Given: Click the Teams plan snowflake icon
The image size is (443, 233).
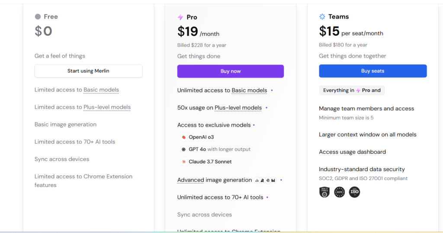Looking at the screenshot, I should [322, 17].
